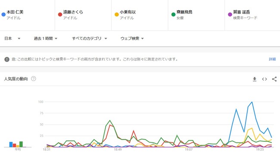This screenshot has width=280, height=167.
Task: Select the 小栗有以 search term card
Action: pos(140,15)
